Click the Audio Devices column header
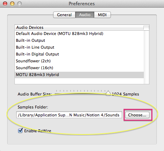The image size is (164, 151). coord(79,27)
